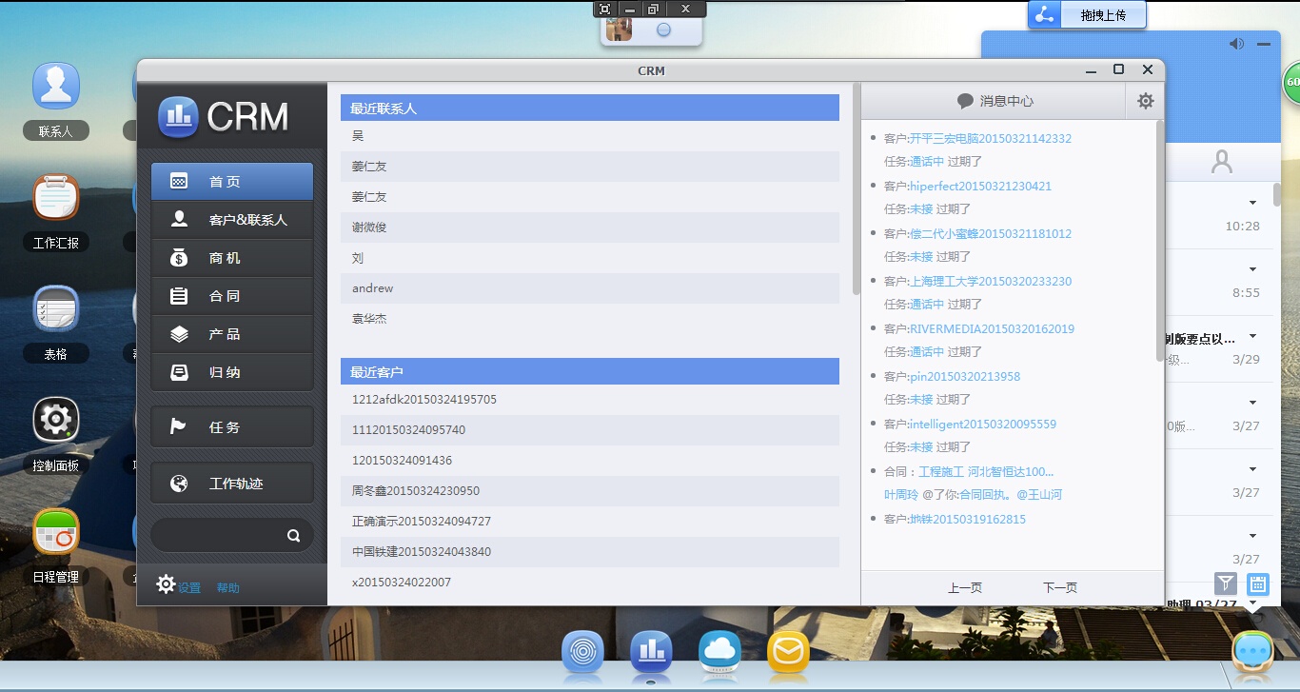
Task: Click the round blue button in top widget
Action: click(664, 30)
